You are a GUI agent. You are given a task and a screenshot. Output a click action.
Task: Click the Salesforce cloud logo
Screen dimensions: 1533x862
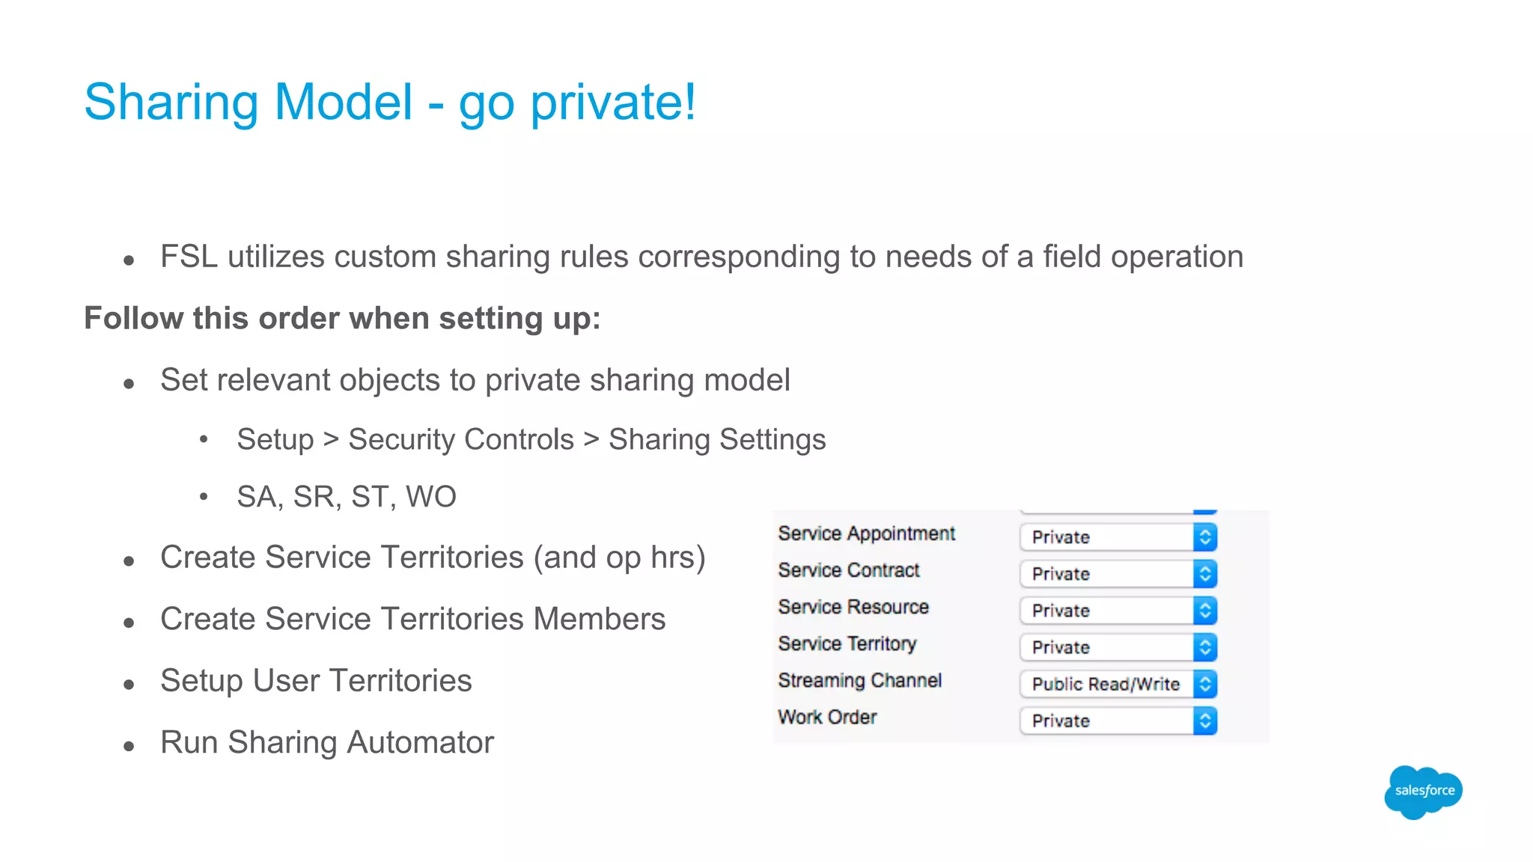(x=1423, y=791)
